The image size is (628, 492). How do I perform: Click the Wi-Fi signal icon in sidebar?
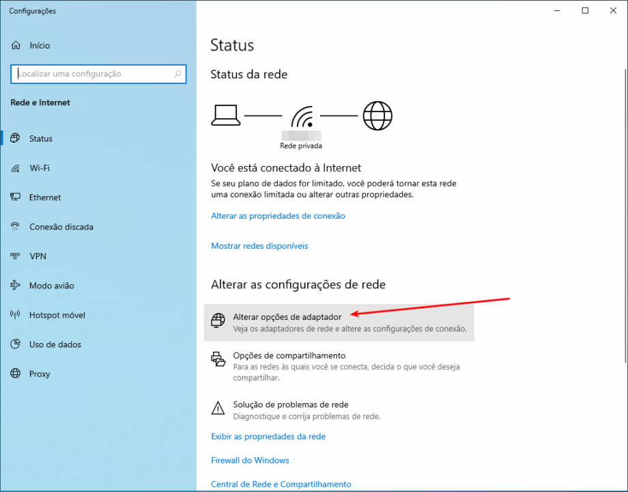[16, 168]
